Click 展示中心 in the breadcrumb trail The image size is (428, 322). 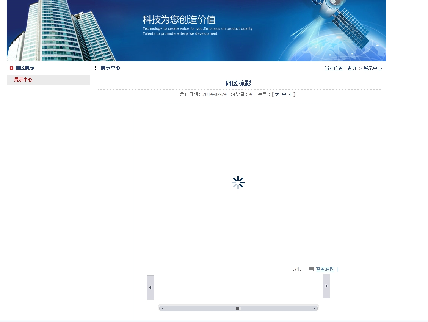pos(373,68)
